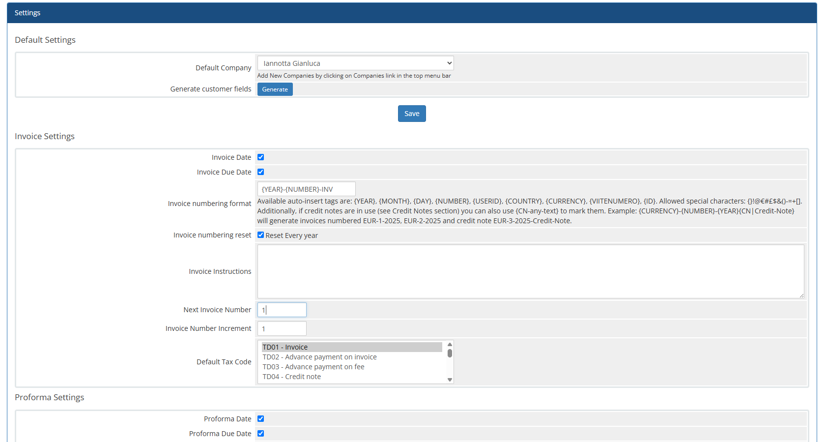Focus the Next Invoice Number field
The image size is (826, 442).
click(282, 310)
